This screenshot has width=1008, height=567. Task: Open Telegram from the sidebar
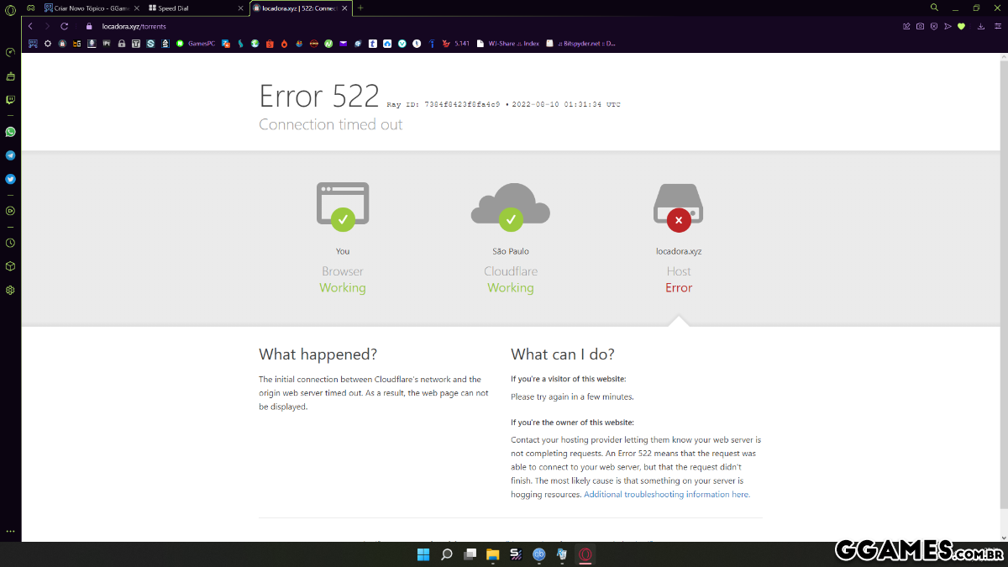[10, 155]
